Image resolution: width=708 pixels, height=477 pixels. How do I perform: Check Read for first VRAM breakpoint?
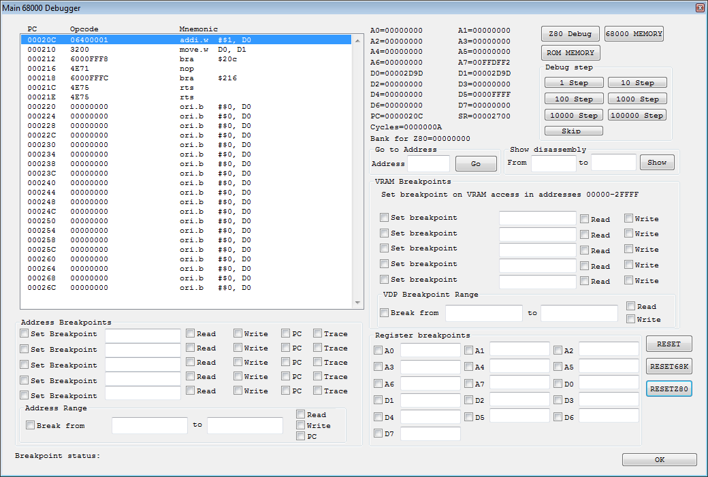pyautogui.click(x=584, y=219)
